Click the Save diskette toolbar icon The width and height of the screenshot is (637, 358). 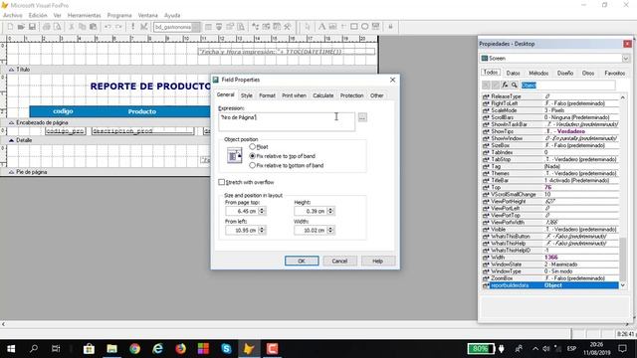click(32, 27)
